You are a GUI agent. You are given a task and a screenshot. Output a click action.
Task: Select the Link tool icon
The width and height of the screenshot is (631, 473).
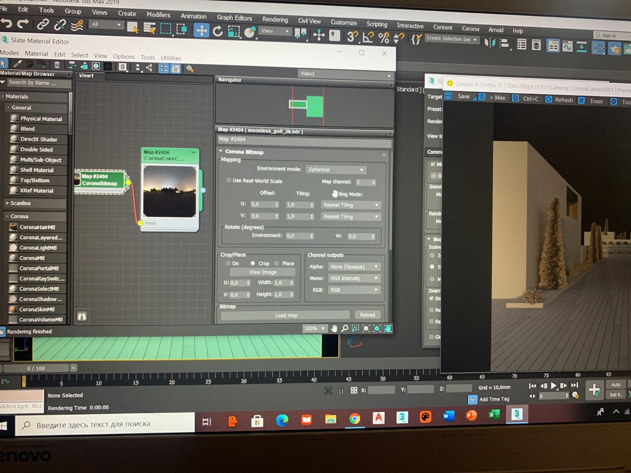pyautogui.click(x=43, y=24)
